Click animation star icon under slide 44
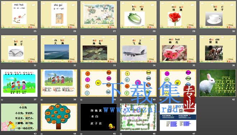Viewport: 237px width, 135px height. [42, 134]
